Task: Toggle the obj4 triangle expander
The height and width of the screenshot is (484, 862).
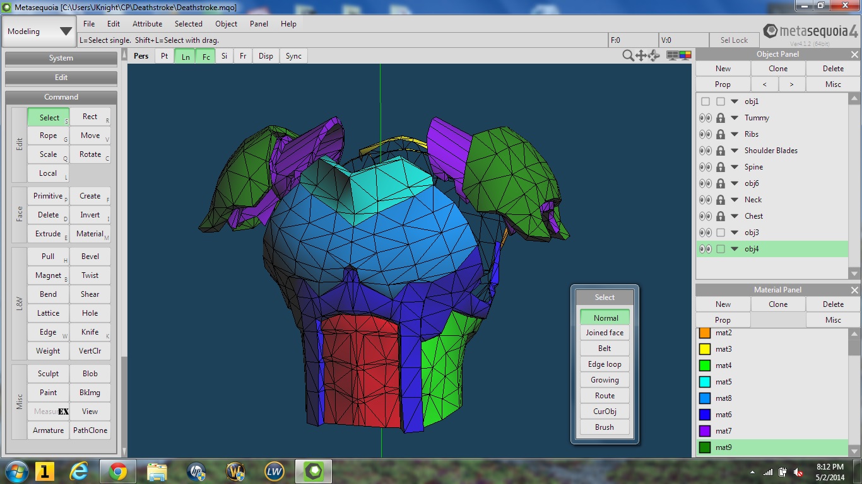Action: [735, 249]
